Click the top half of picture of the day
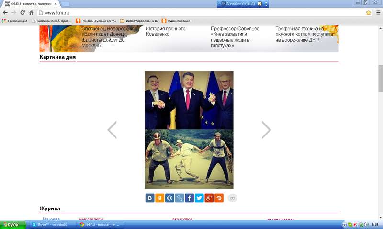This screenshot has height=229, width=383. tap(189, 100)
